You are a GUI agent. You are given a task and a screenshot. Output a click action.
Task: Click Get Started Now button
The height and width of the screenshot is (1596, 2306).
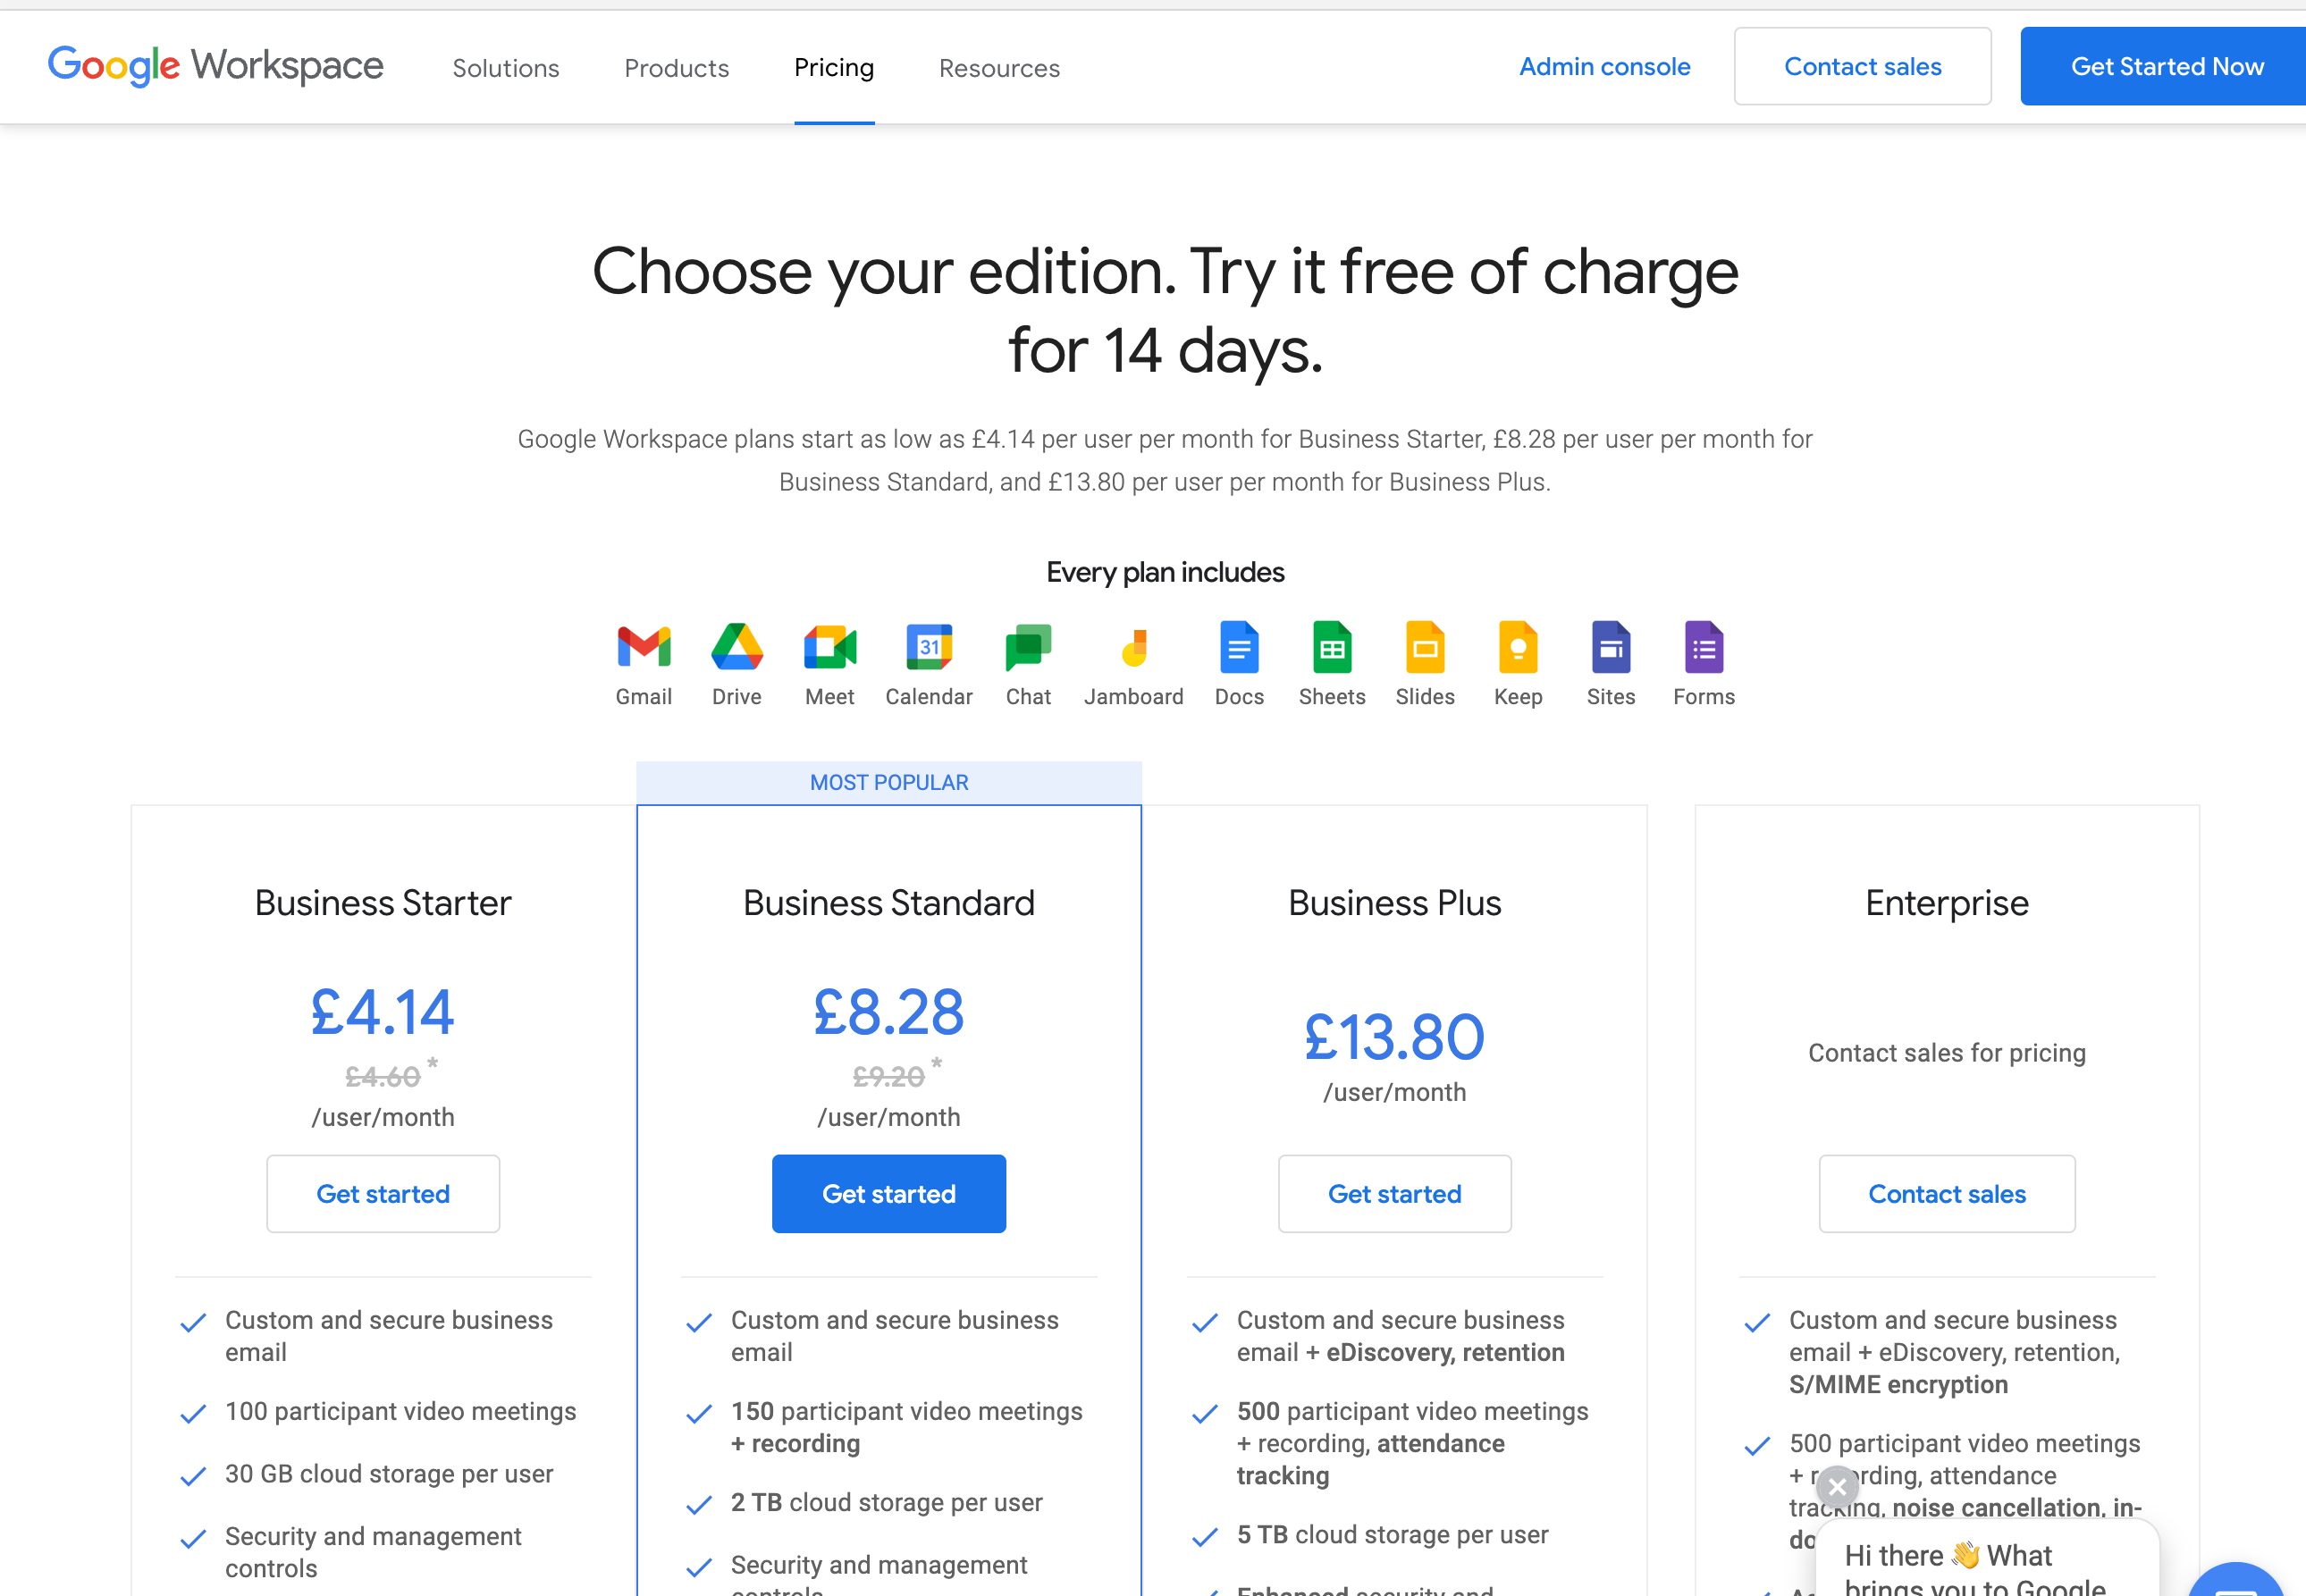pos(2167,66)
